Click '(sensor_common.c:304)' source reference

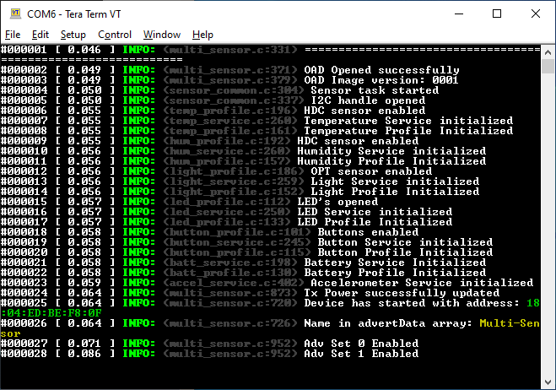click(x=233, y=90)
